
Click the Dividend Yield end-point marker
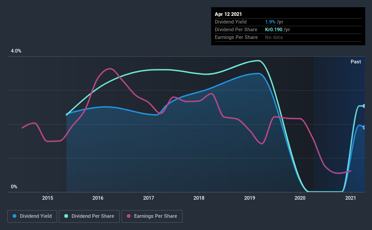click(364, 127)
